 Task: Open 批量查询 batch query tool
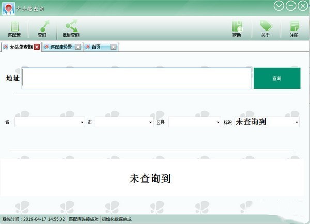click(x=71, y=28)
